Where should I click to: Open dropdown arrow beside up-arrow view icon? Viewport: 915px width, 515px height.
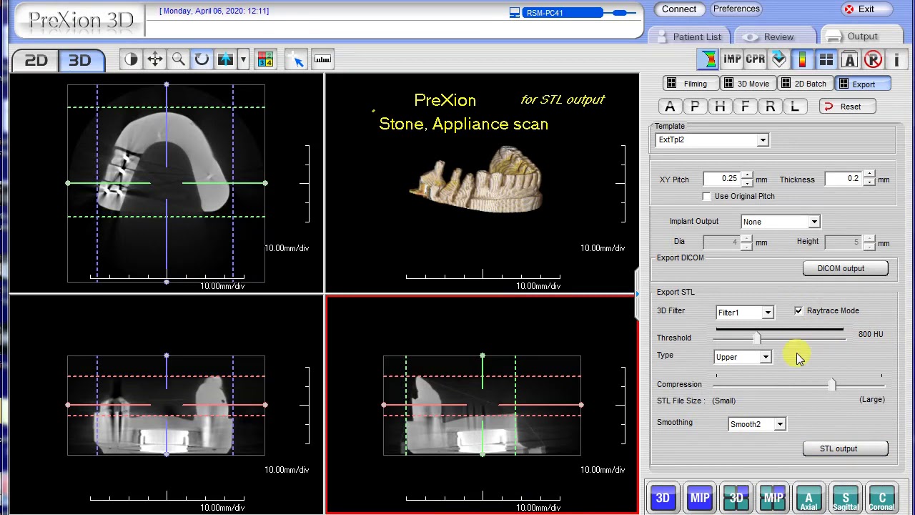[243, 59]
